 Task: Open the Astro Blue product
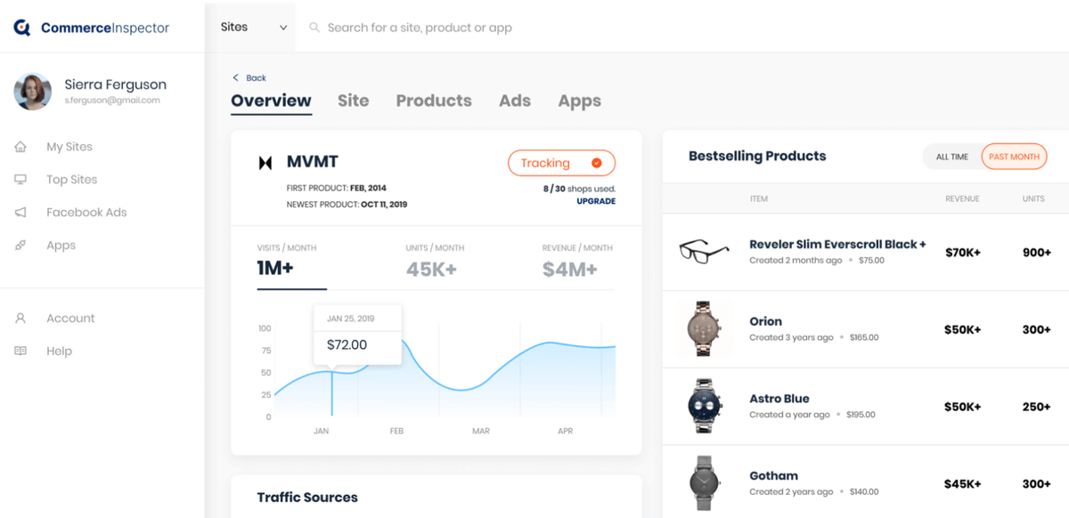point(779,399)
